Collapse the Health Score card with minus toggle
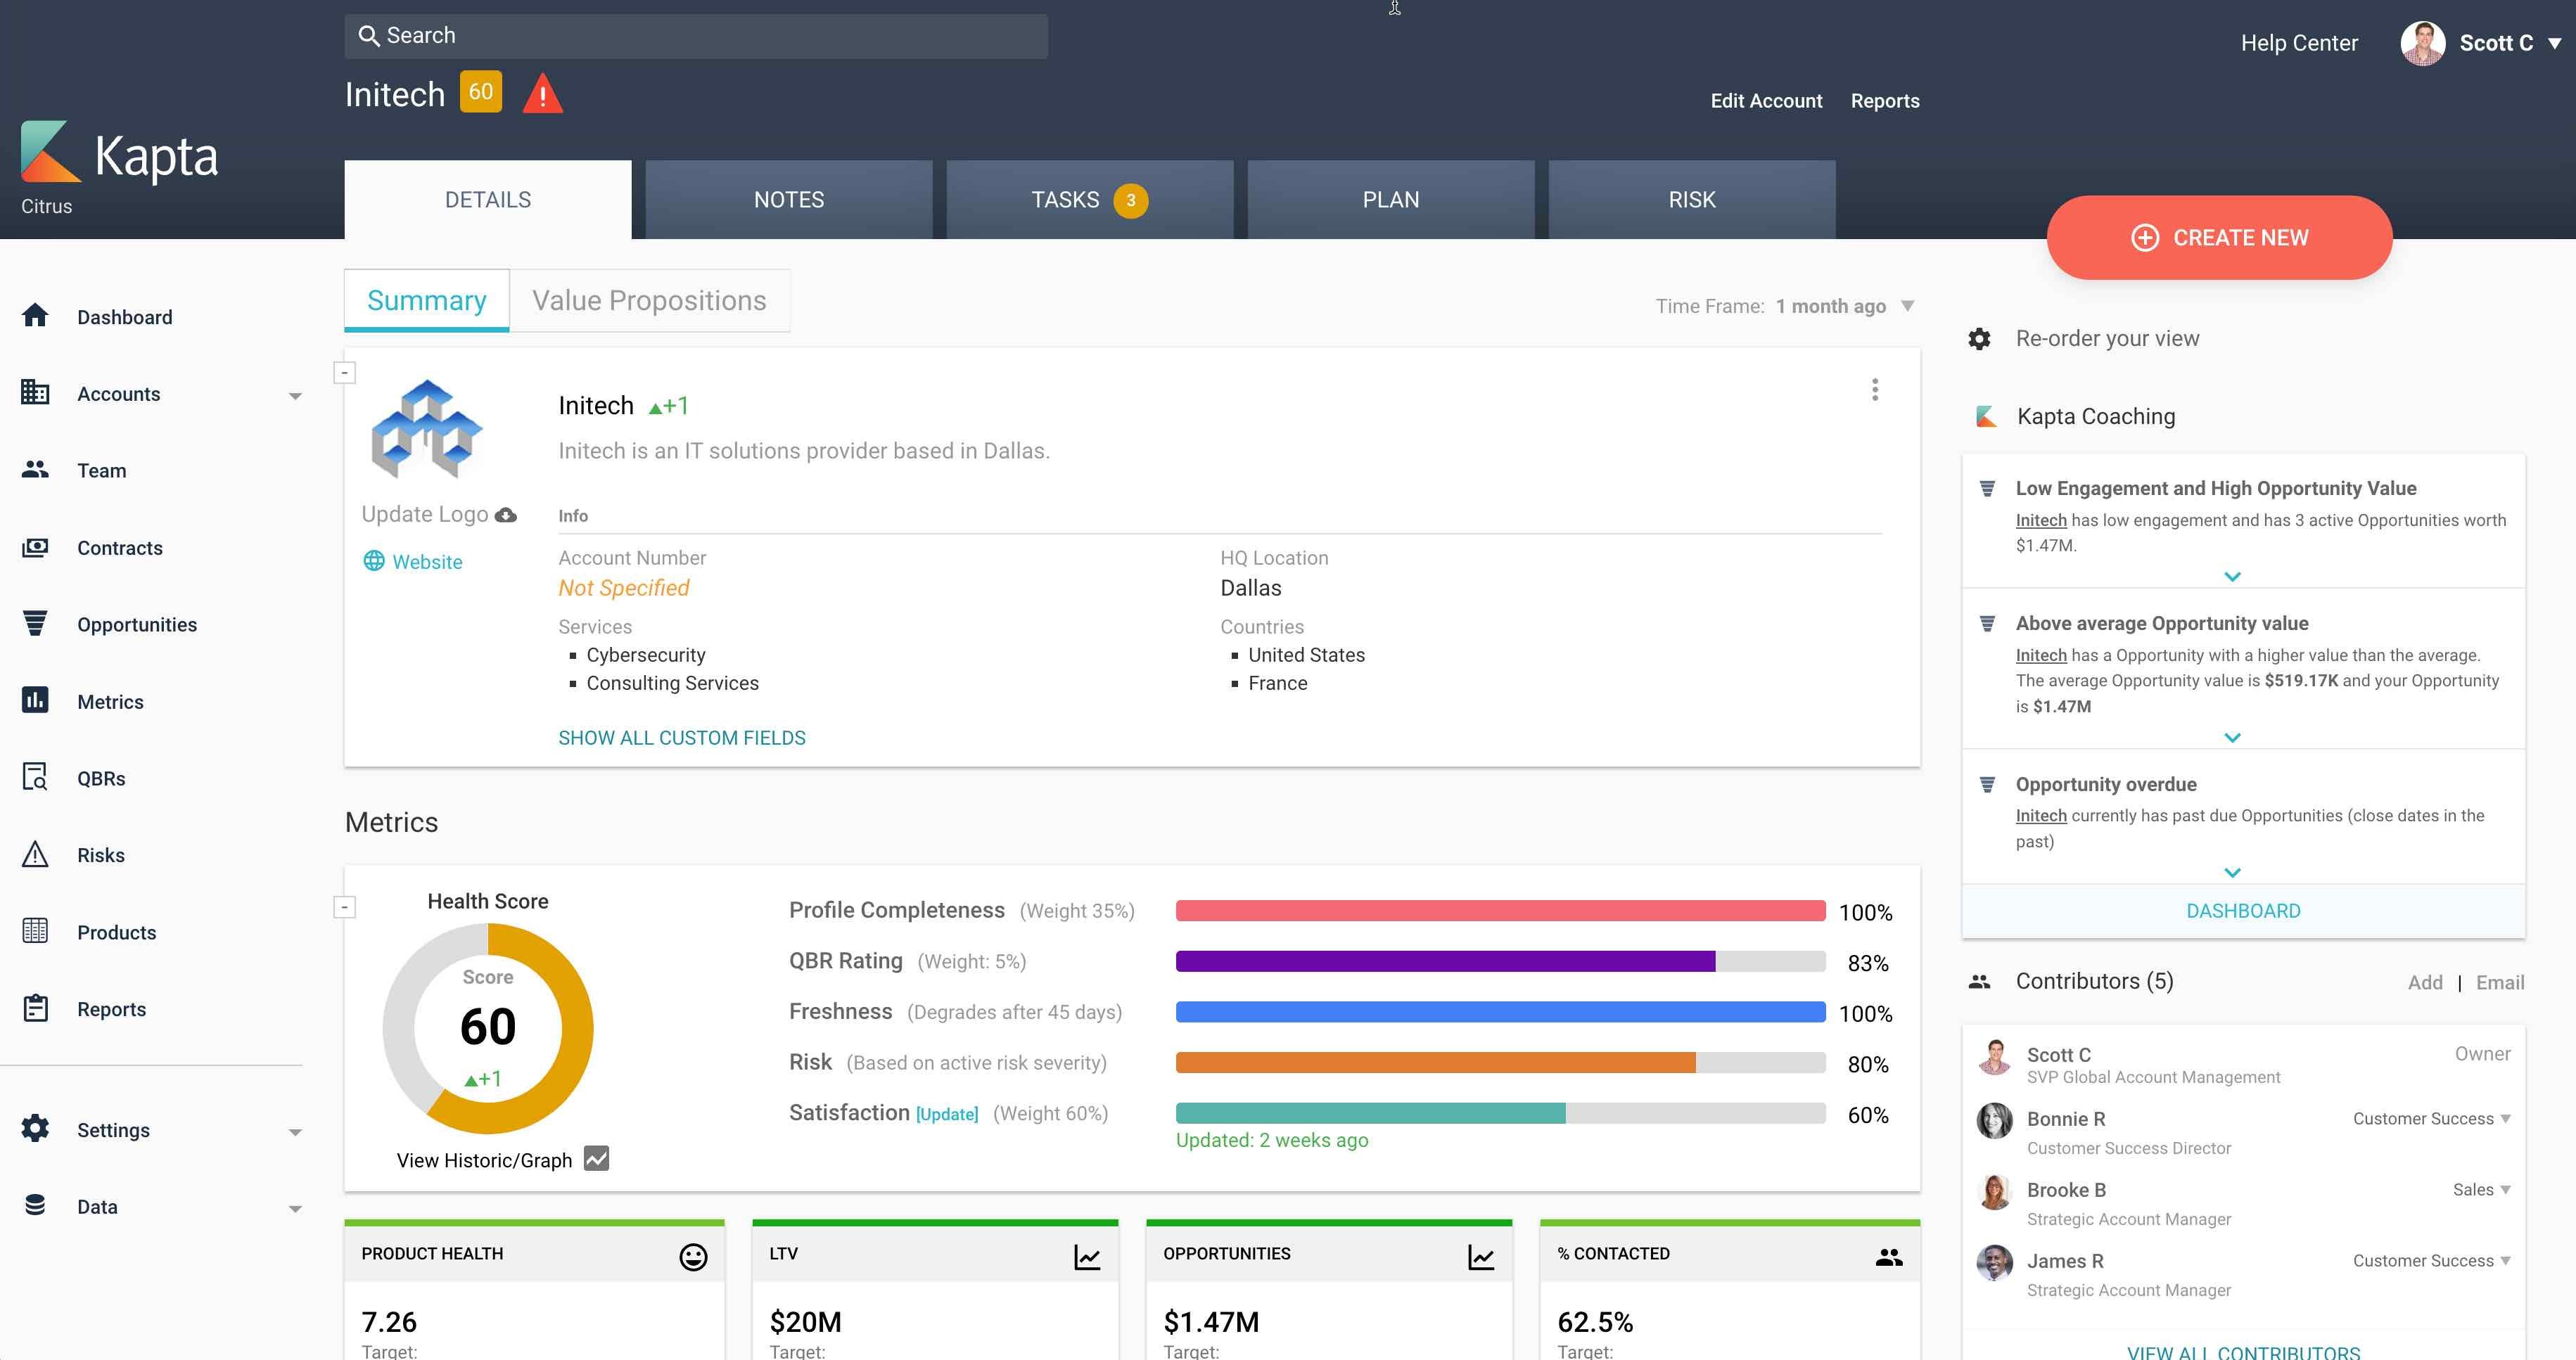Viewport: 2576px width, 1360px height. (344, 906)
